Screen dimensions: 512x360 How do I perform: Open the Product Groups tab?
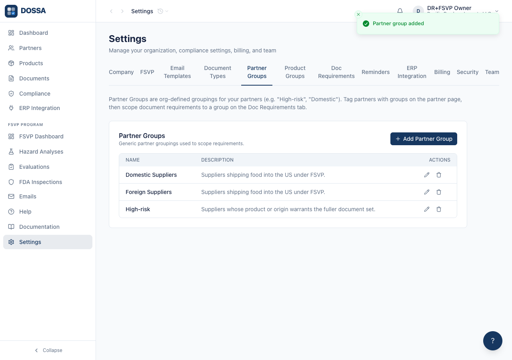click(295, 72)
